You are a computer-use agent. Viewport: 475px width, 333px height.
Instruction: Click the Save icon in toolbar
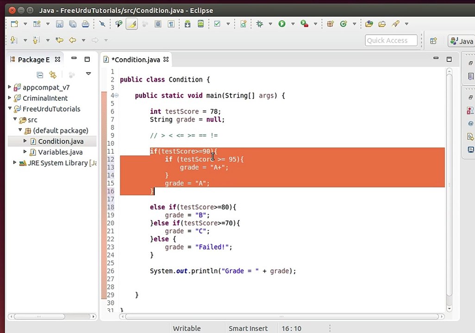[59, 24]
